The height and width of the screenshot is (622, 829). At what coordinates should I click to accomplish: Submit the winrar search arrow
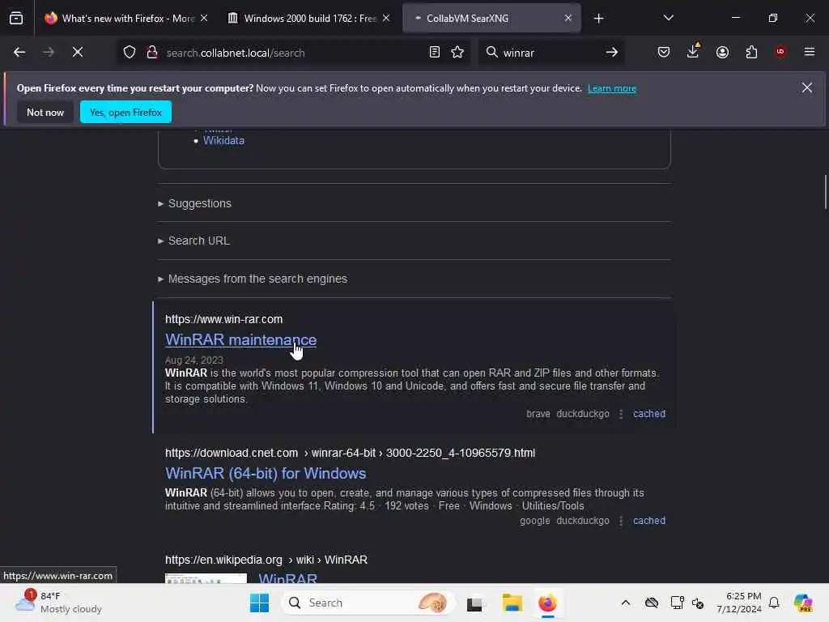click(612, 52)
